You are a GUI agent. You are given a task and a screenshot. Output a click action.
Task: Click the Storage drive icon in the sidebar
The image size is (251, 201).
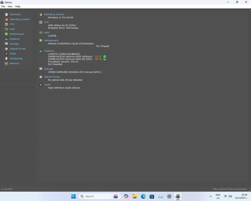[6, 44]
